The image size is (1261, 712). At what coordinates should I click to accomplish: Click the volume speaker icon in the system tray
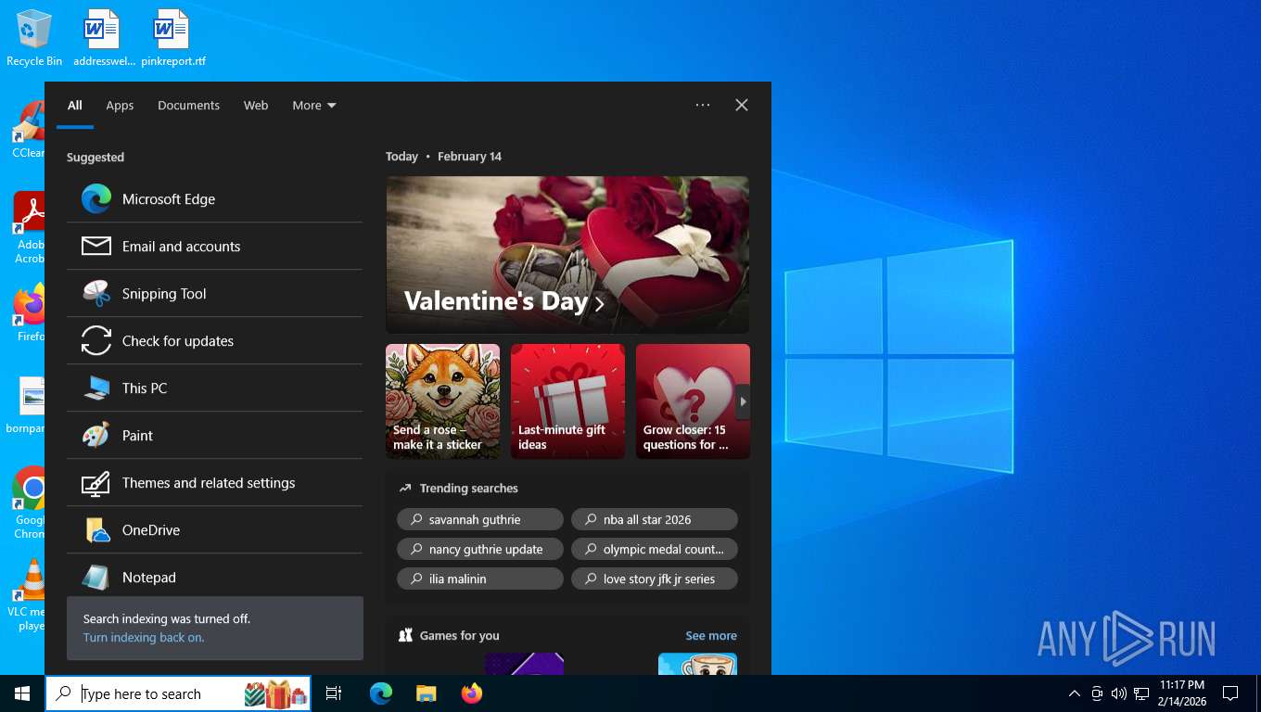pos(1119,693)
